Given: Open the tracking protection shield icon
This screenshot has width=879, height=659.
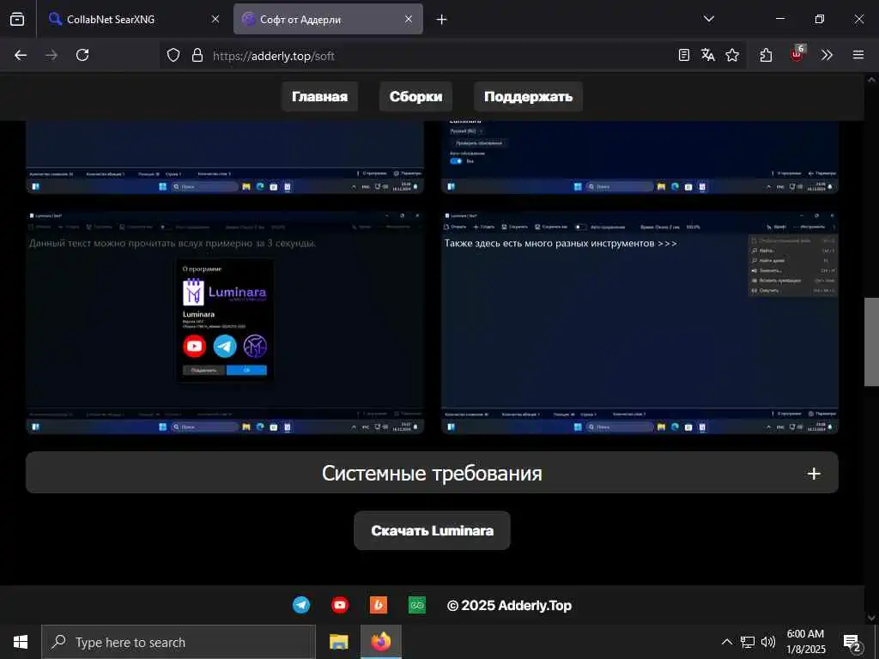Looking at the screenshot, I should tap(173, 55).
